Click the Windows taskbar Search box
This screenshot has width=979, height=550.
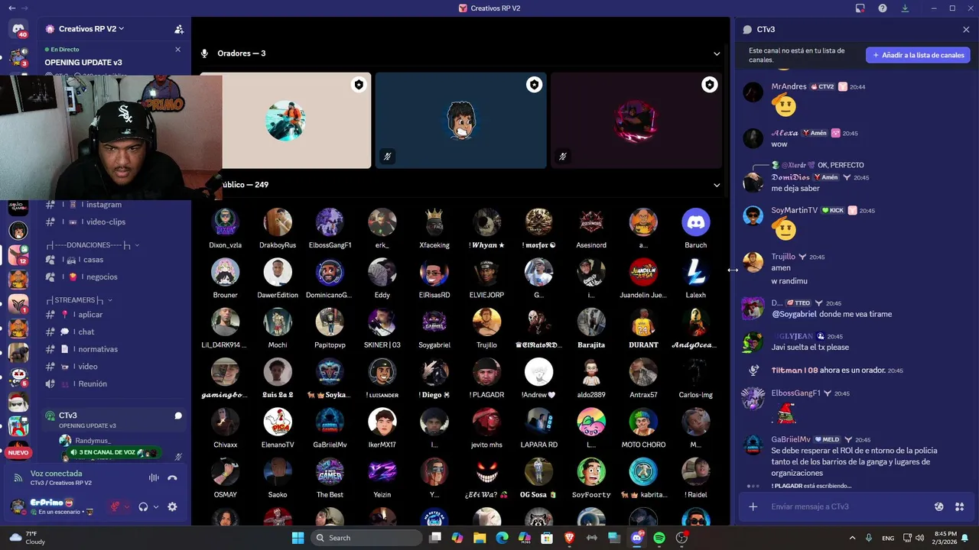click(367, 538)
